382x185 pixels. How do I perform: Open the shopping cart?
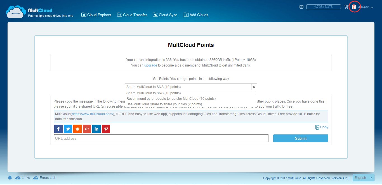[x=346, y=6]
